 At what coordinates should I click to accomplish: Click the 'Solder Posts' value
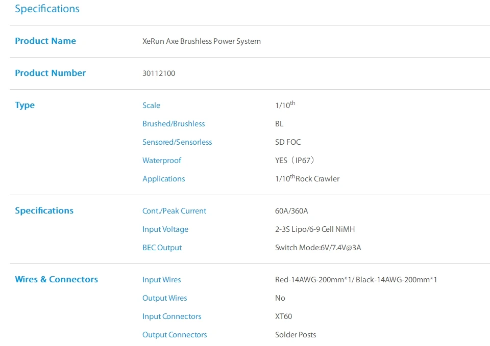click(x=296, y=335)
